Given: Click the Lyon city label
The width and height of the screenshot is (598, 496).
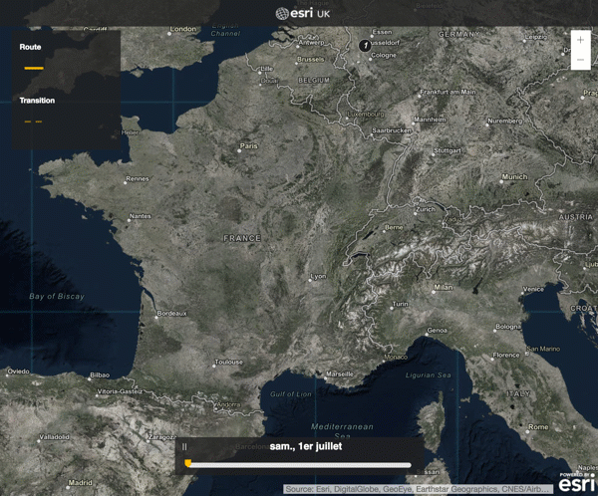Looking at the screenshot, I should click(x=318, y=277).
